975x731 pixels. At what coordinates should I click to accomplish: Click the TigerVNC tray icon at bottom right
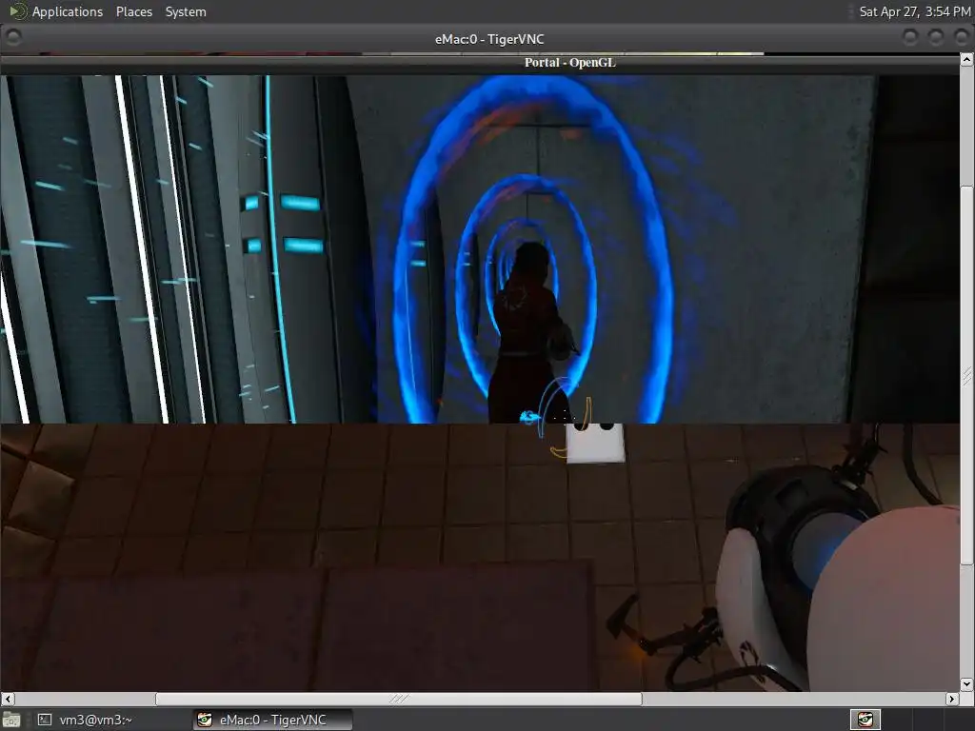pos(866,720)
